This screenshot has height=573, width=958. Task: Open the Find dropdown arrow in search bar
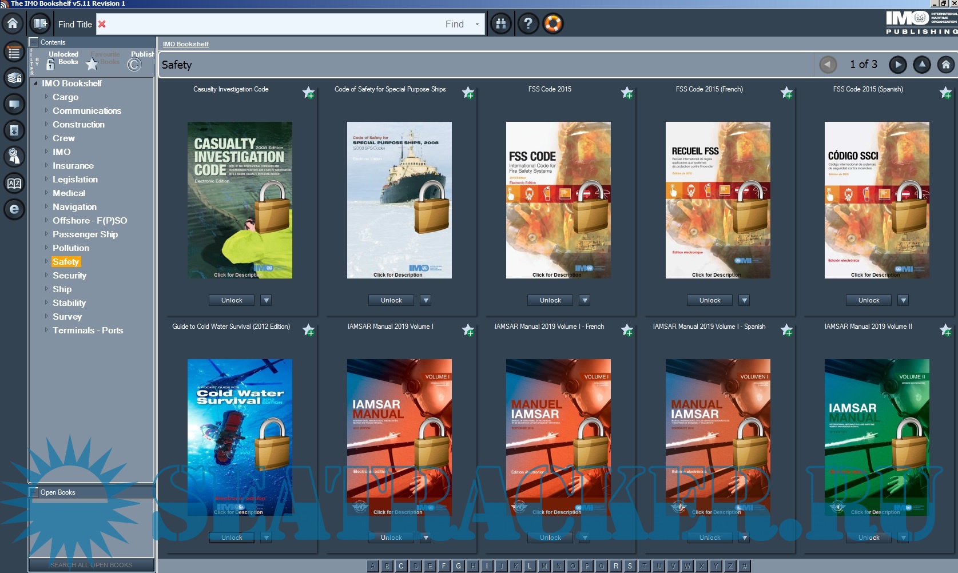(x=477, y=25)
